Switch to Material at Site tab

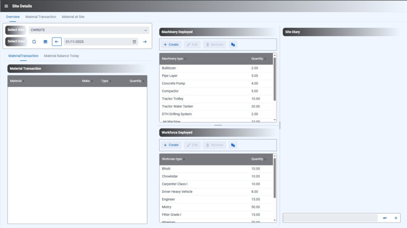[x=73, y=17]
